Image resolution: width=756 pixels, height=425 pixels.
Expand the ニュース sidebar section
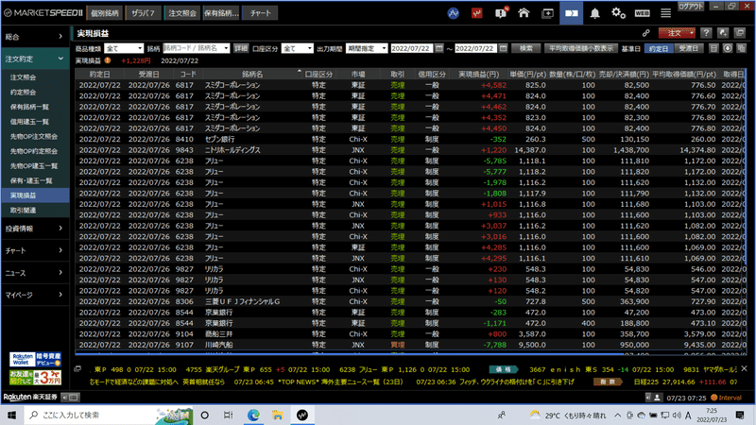coord(35,273)
